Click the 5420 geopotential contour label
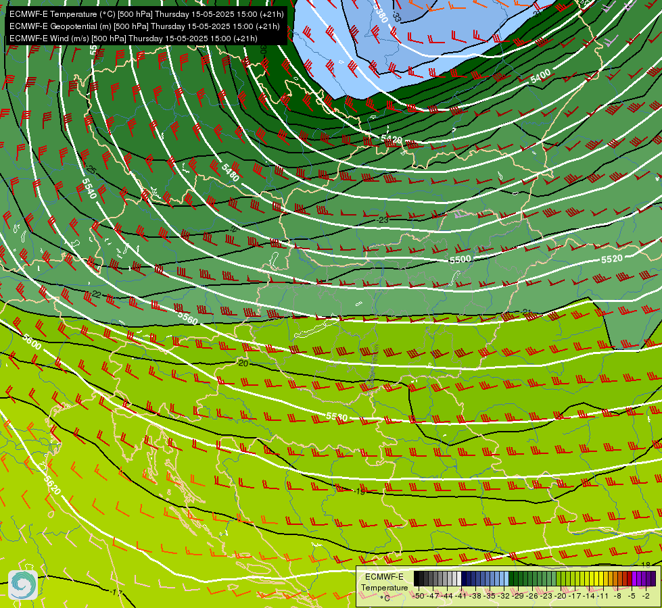 tap(392, 139)
